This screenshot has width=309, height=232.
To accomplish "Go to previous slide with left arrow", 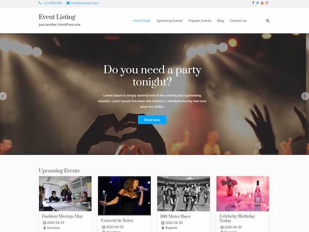I will pos(3,96).
